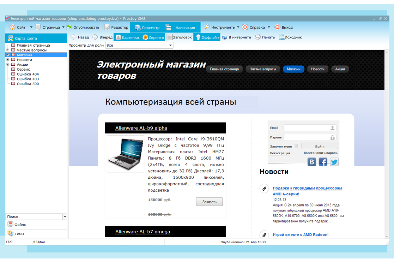Expand the Частые вопросы tree node
This screenshot has height=262, width=394.
[8, 50]
